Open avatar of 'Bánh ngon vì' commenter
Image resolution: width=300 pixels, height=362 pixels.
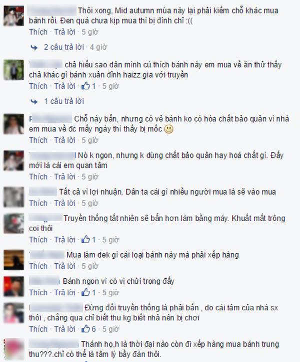click(14, 286)
